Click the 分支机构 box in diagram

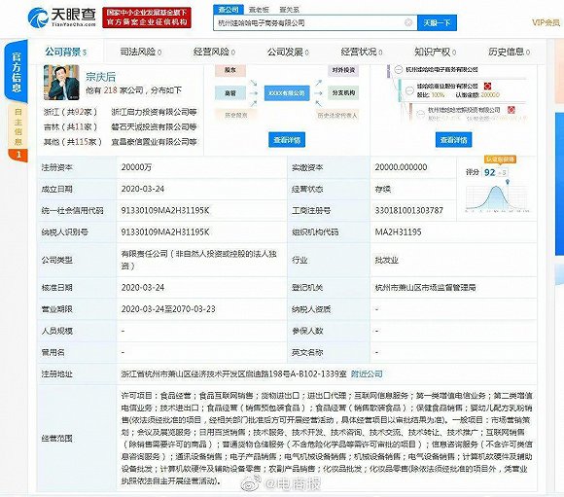pyautogui.click(x=343, y=92)
